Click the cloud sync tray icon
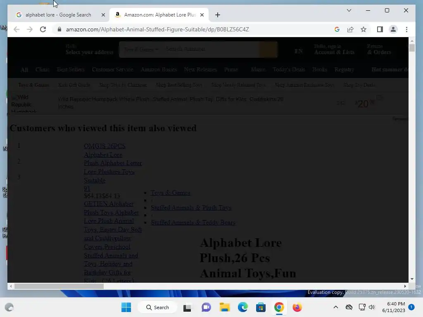The height and width of the screenshot is (317, 423). 349,307
